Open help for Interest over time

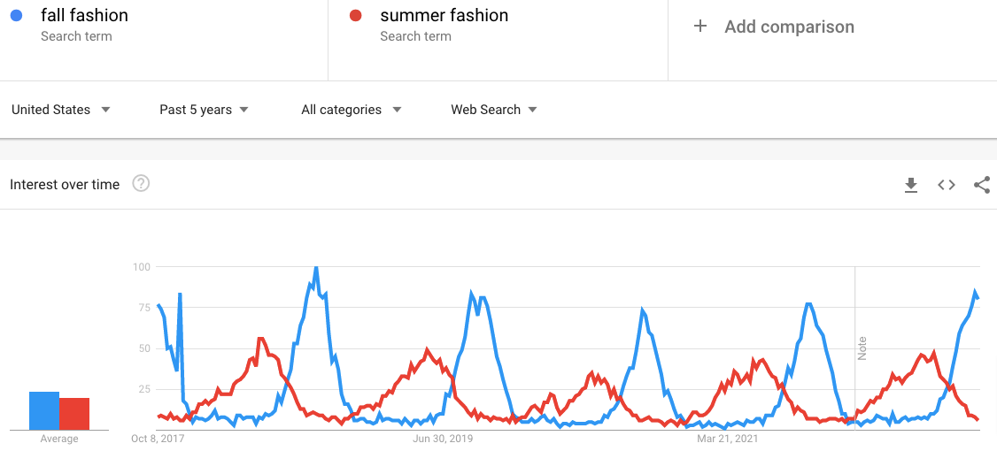(141, 184)
